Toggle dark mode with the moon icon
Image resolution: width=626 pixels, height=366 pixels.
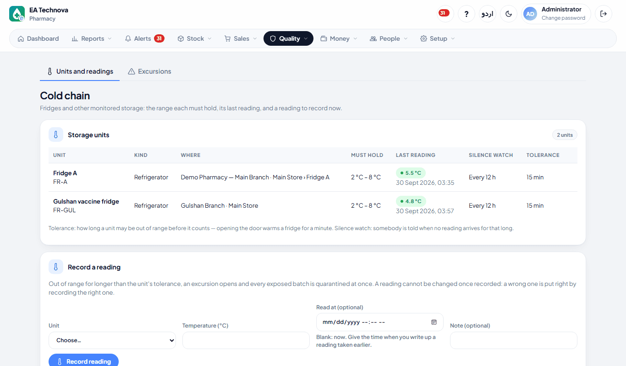(x=509, y=14)
